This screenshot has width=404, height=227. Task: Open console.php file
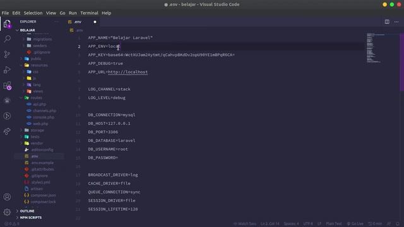coord(44,117)
